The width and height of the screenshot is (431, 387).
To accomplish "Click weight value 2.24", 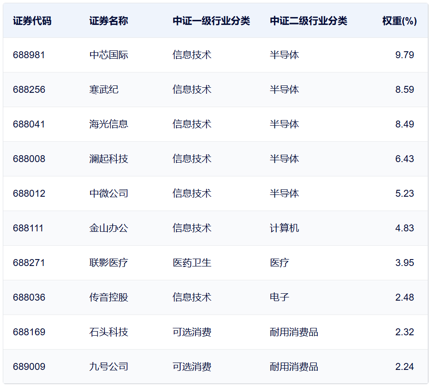I will point(405,367).
